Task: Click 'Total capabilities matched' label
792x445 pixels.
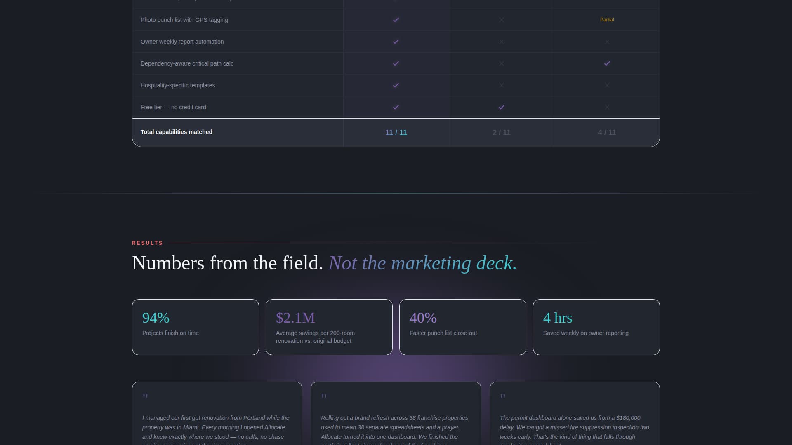Action: pos(177,132)
